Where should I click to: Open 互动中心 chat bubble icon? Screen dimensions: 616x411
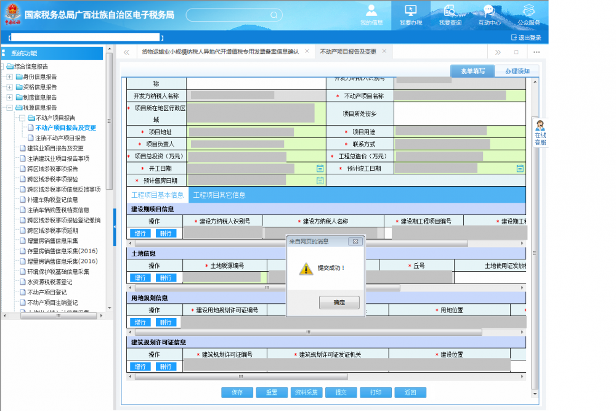tap(488, 11)
